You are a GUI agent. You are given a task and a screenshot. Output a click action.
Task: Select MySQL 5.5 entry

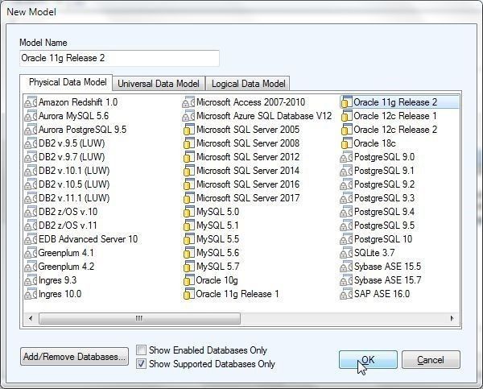(x=211, y=239)
